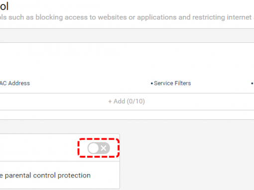This screenshot has height=190, width=254.
Task: Select the Service Filters column header
Action: [172, 83]
